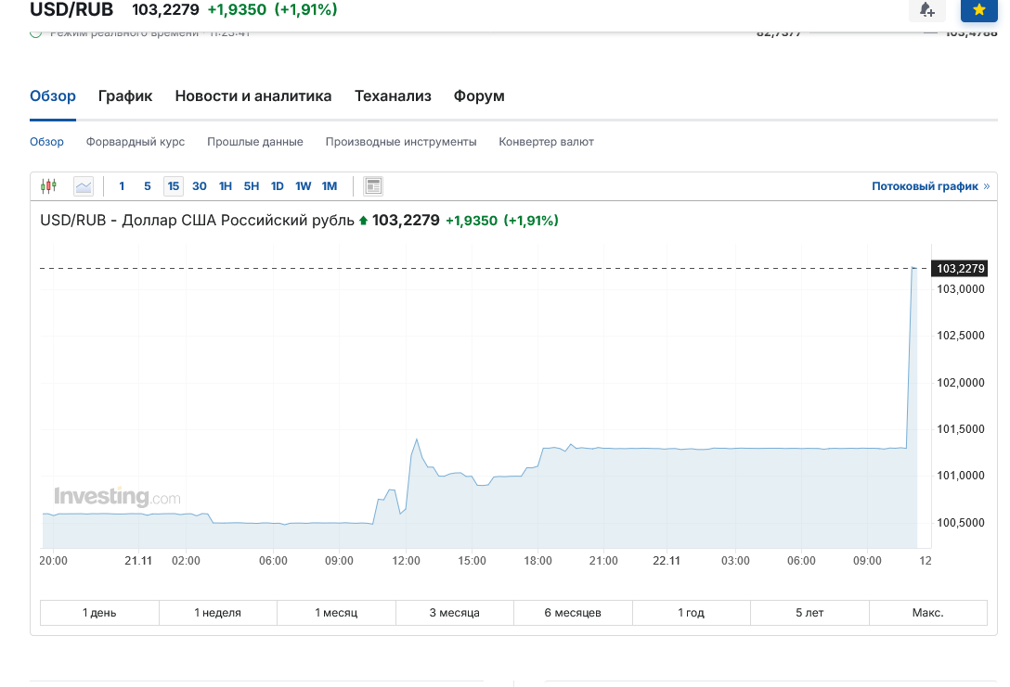Switch interval to 1D
Screen dimensions: 1010x687
tap(278, 186)
